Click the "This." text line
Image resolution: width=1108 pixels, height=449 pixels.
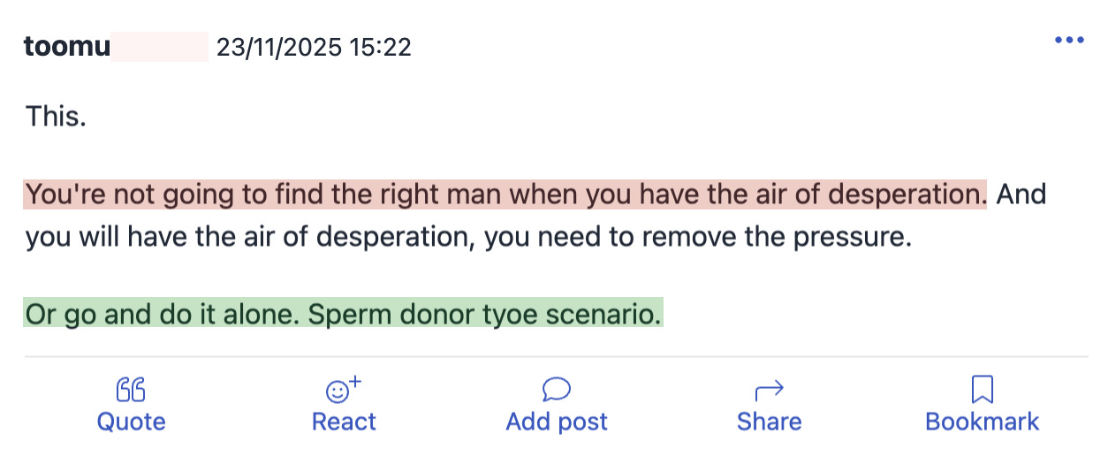[x=56, y=116]
